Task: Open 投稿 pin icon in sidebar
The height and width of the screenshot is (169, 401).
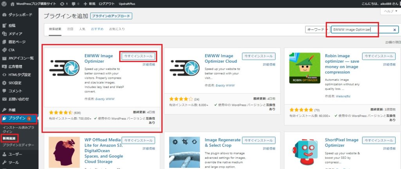Action: tap(4, 25)
